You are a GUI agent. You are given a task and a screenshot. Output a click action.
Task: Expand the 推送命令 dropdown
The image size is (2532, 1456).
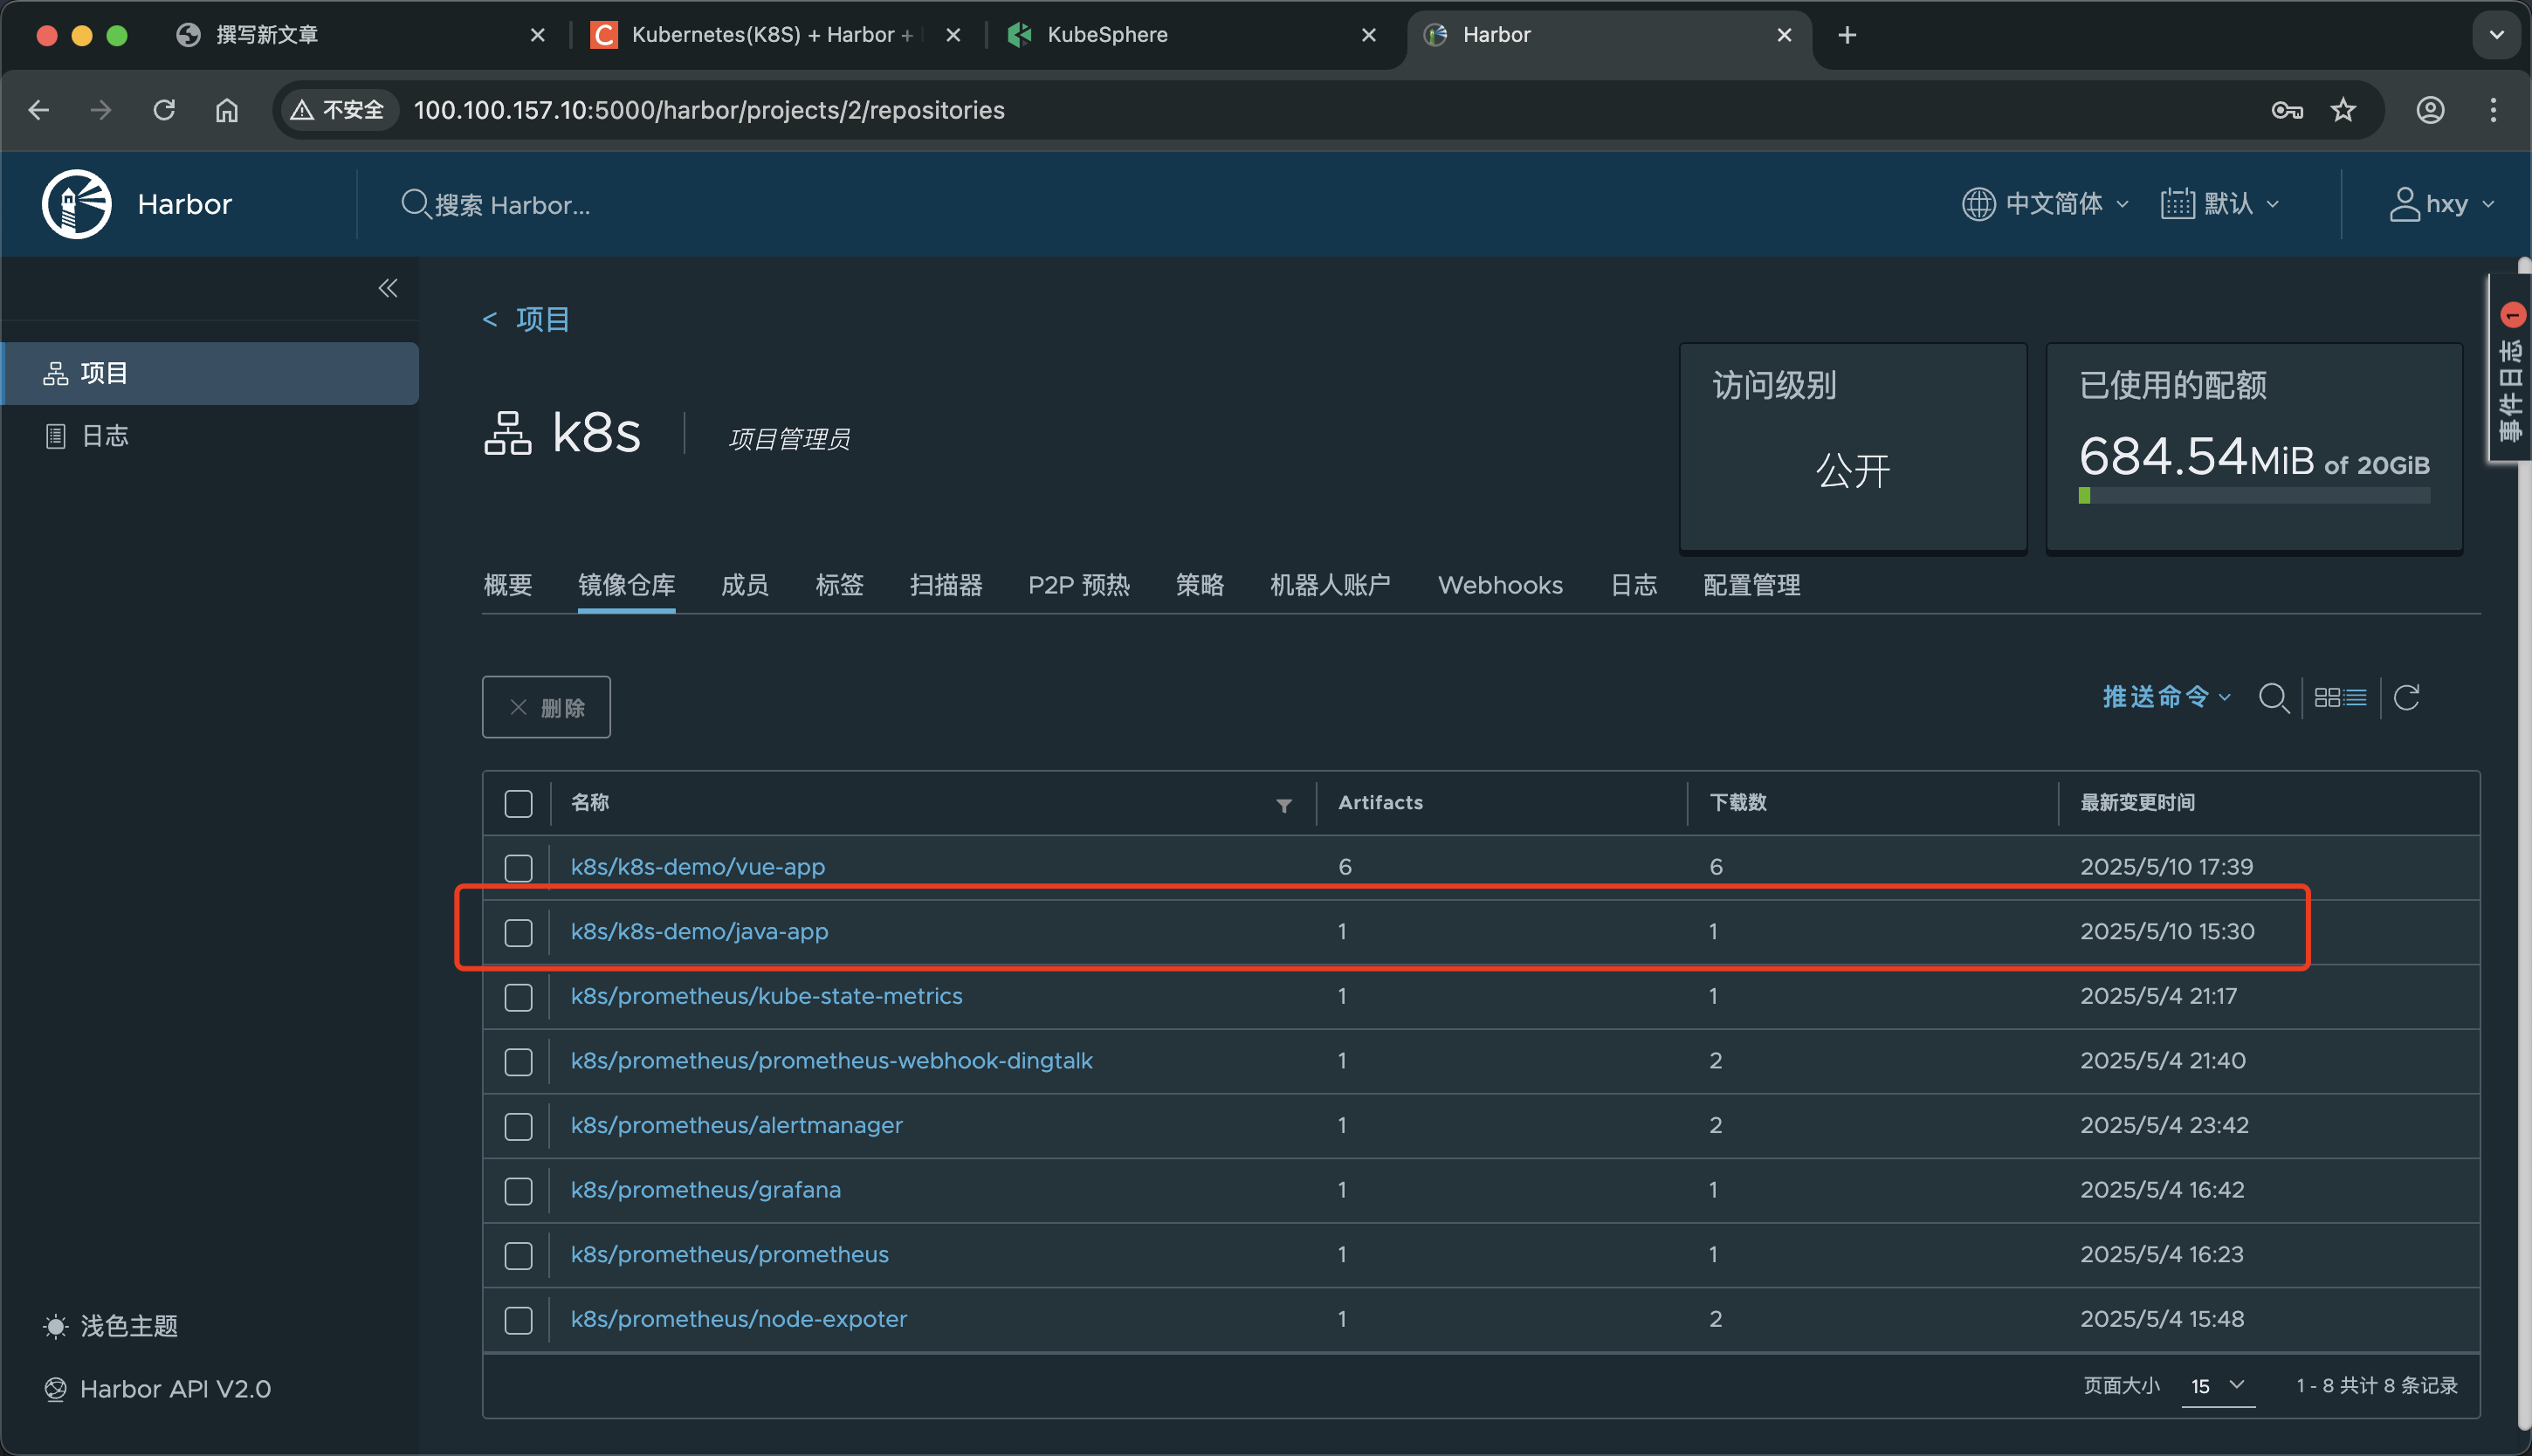click(x=2167, y=697)
